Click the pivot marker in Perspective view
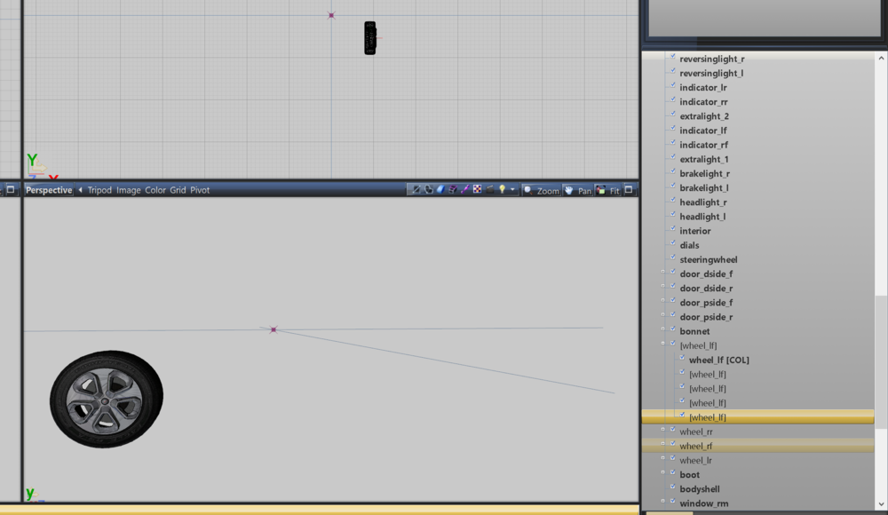 (274, 329)
